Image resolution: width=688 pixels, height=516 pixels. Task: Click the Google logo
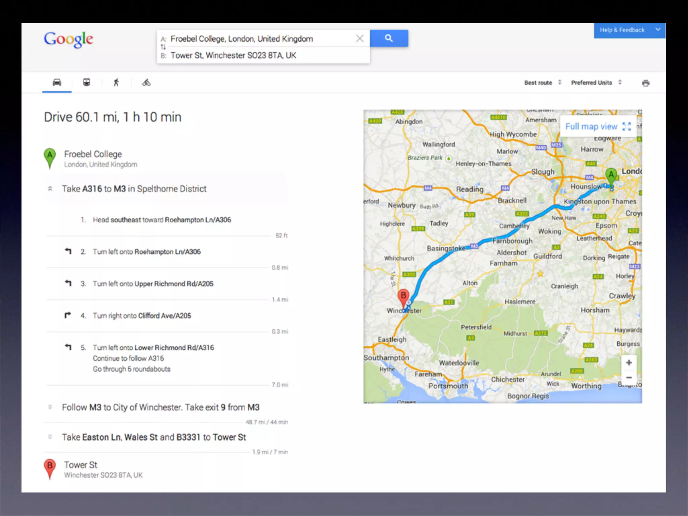coord(69,40)
